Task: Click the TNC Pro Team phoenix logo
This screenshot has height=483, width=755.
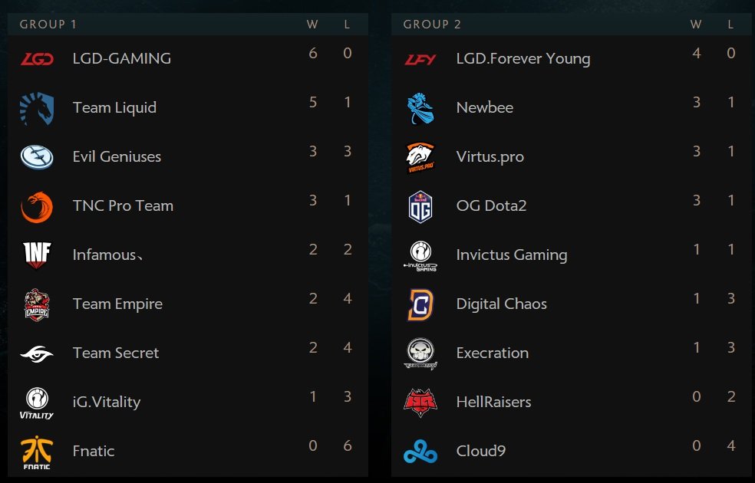Action: (x=37, y=208)
